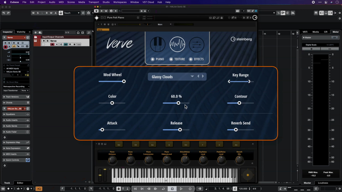Open the track list search magnifier

pyautogui.click(x=88, y=33)
